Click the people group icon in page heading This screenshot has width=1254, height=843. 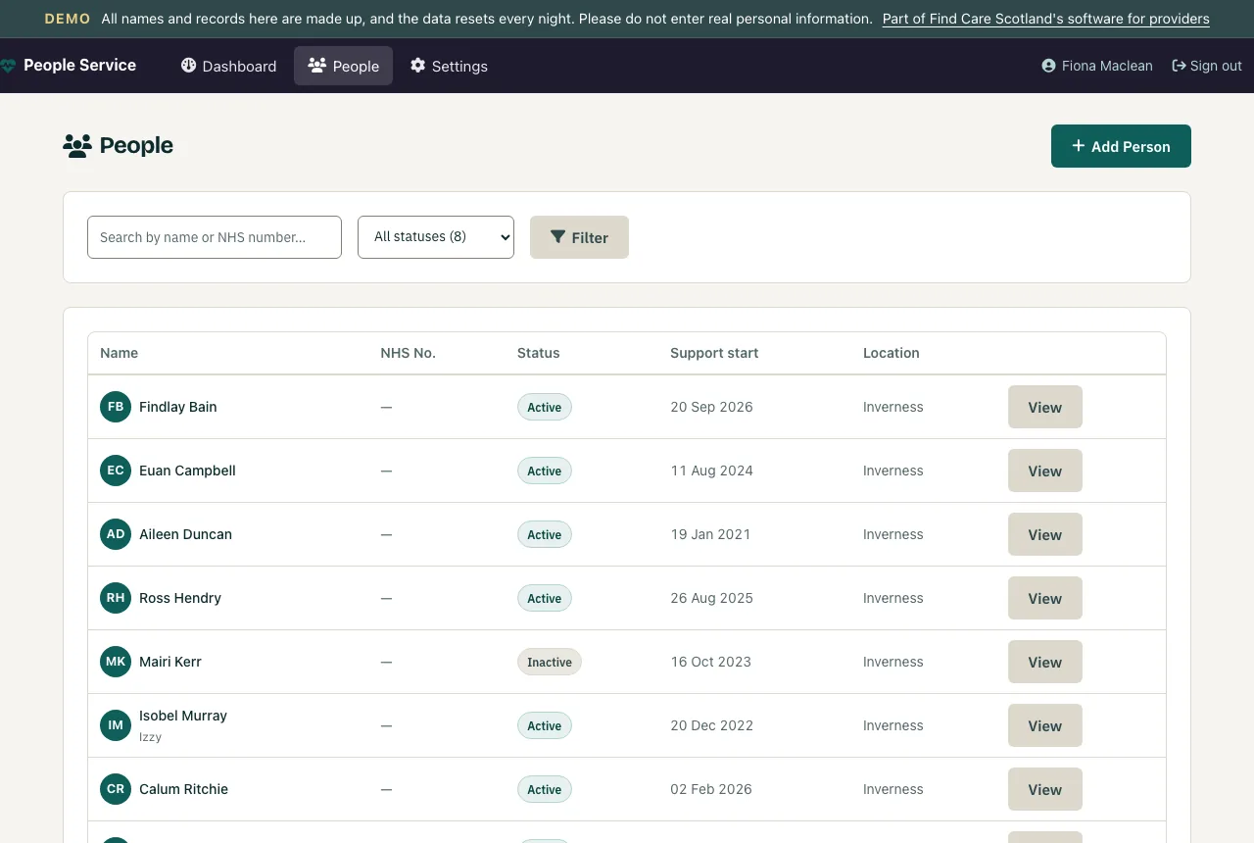(x=77, y=146)
